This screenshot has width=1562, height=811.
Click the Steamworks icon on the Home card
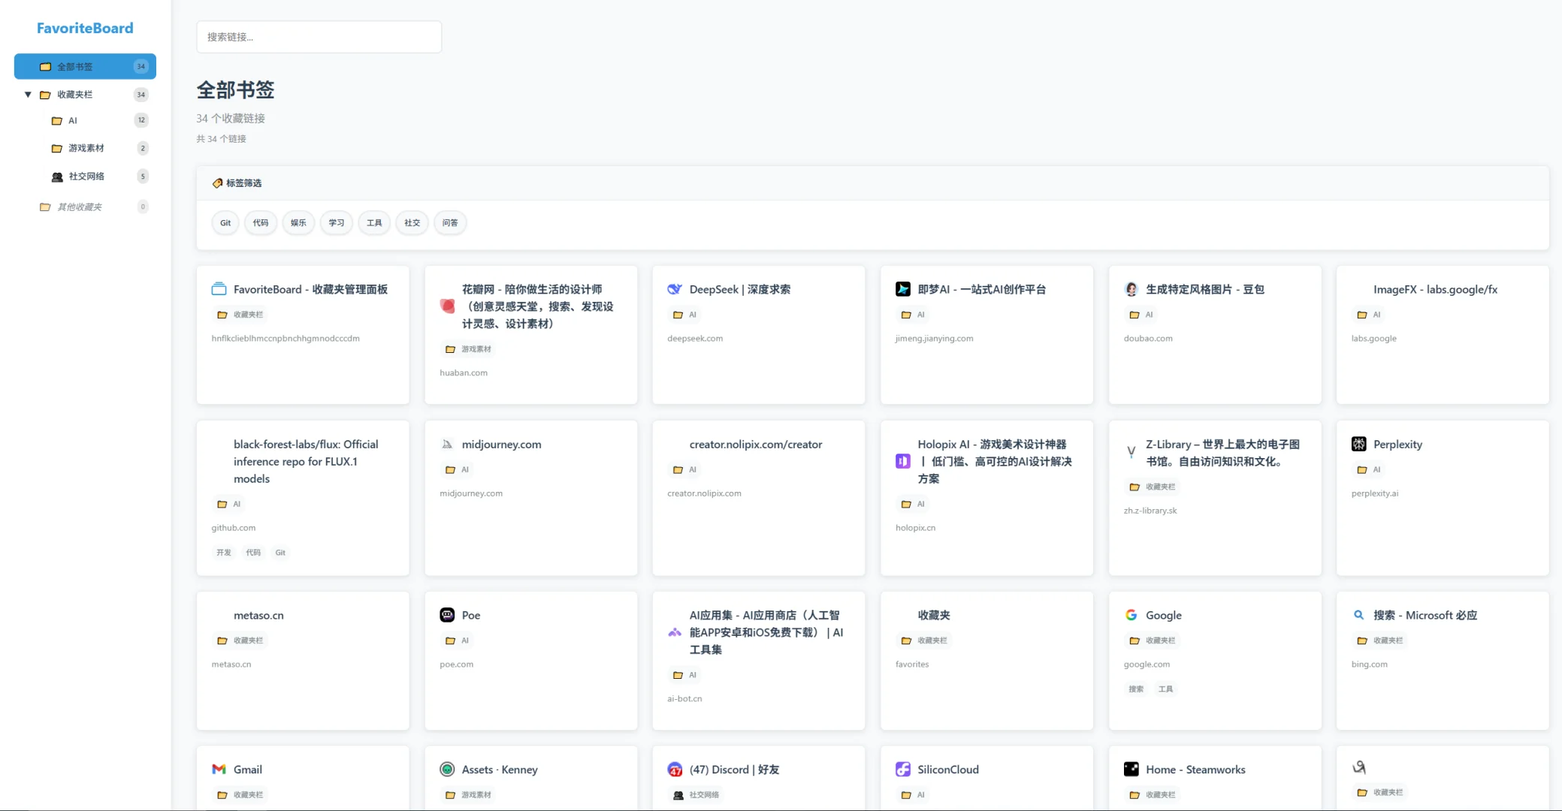click(x=1131, y=769)
